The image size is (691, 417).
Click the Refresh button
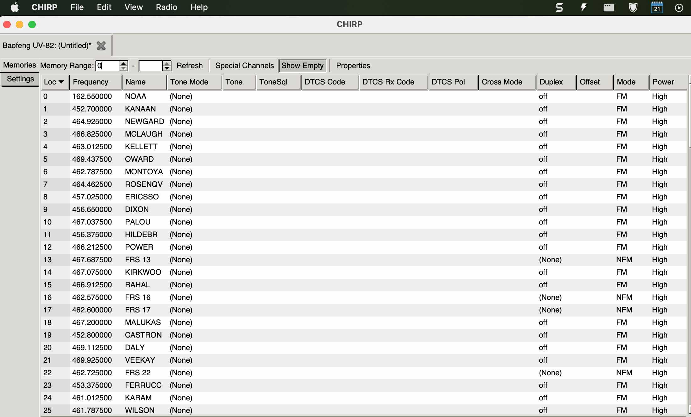(x=189, y=66)
